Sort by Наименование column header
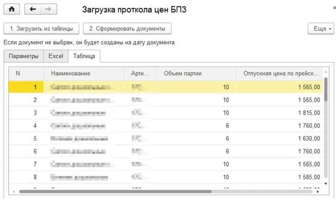The height and width of the screenshot is (200, 336). 84,74
